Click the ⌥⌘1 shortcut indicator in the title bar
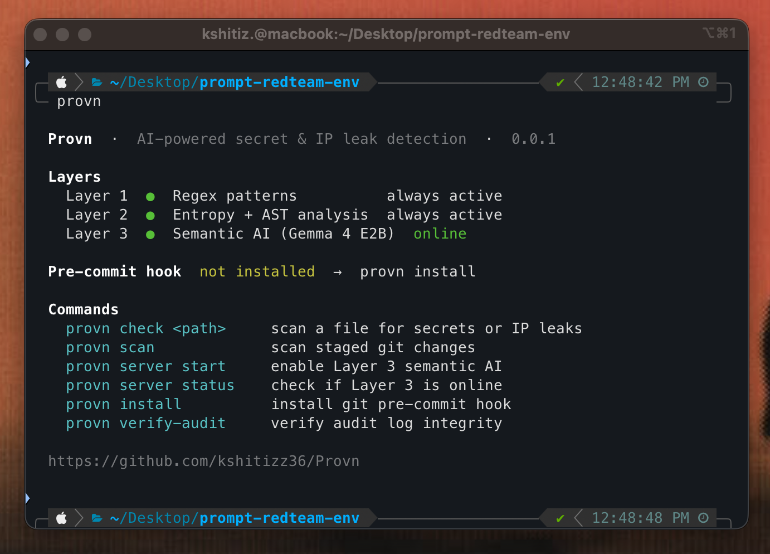The image size is (770, 554). (x=719, y=33)
